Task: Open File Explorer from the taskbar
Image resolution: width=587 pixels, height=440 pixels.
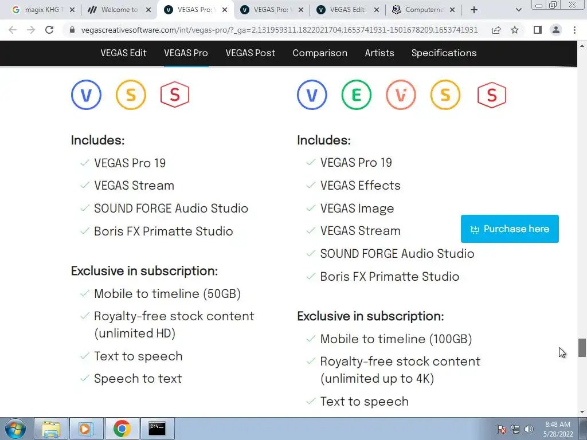Action: (51, 429)
